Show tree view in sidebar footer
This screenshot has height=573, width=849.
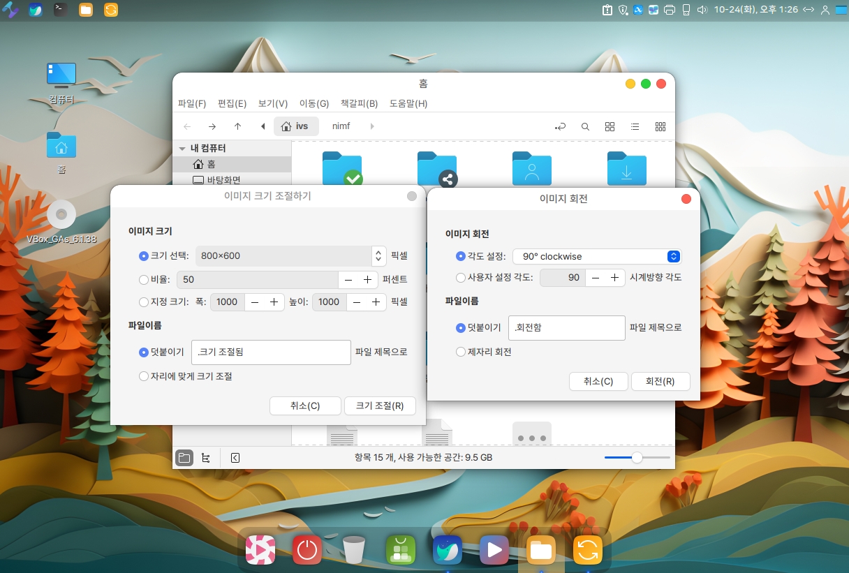(x=205, y=458)
